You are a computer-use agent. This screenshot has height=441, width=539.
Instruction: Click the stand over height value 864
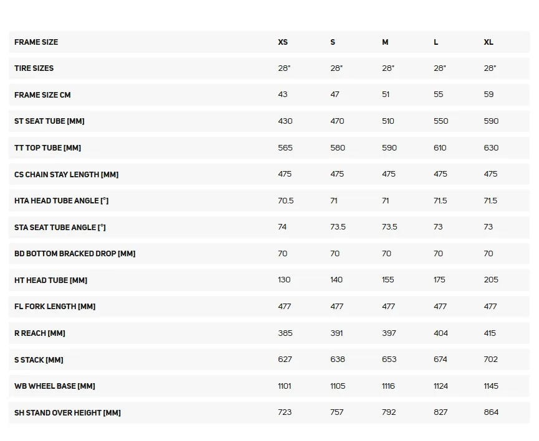click(x=491, y=412)
